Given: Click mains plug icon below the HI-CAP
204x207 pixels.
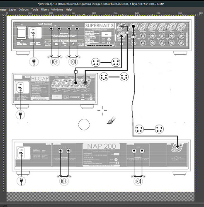Looking at the screenshot, I should [20, 115].
